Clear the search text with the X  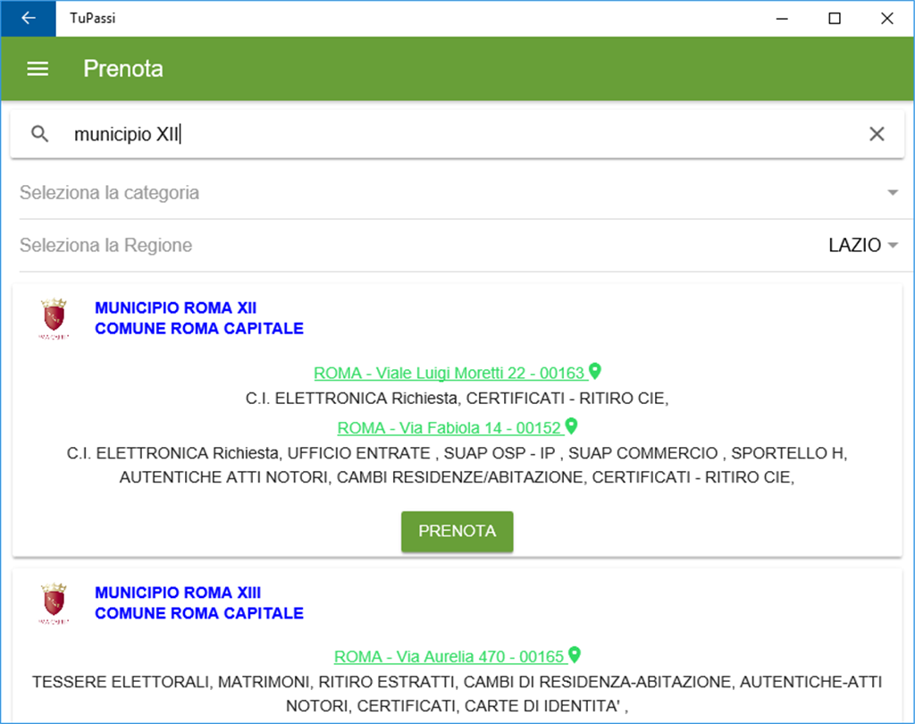tap(877, 134)
